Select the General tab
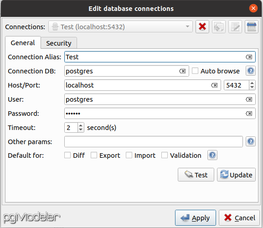This screenshot has height=228, width=263. coord(23,43)
